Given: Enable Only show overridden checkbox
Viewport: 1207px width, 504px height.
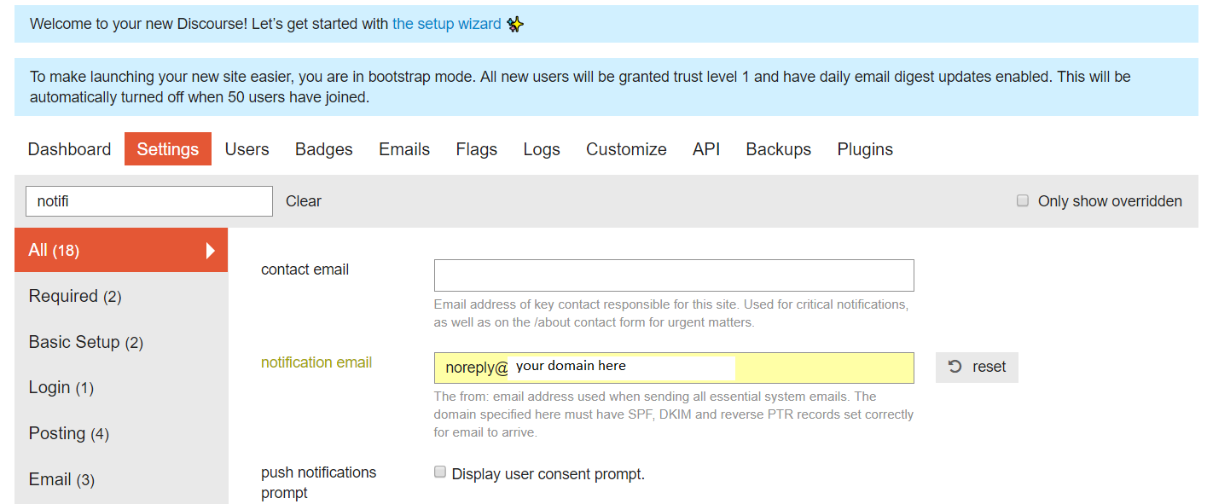Looking at the screenshot, I should 1022,201.
